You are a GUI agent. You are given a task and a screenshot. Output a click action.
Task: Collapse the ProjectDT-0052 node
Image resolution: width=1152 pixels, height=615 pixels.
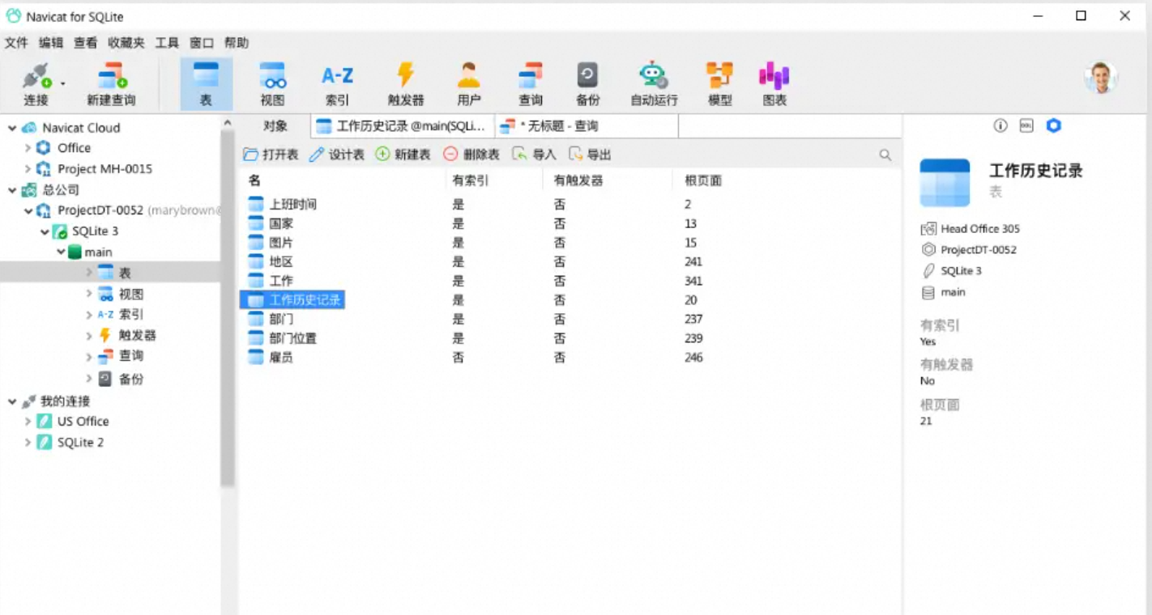[28, 210]
